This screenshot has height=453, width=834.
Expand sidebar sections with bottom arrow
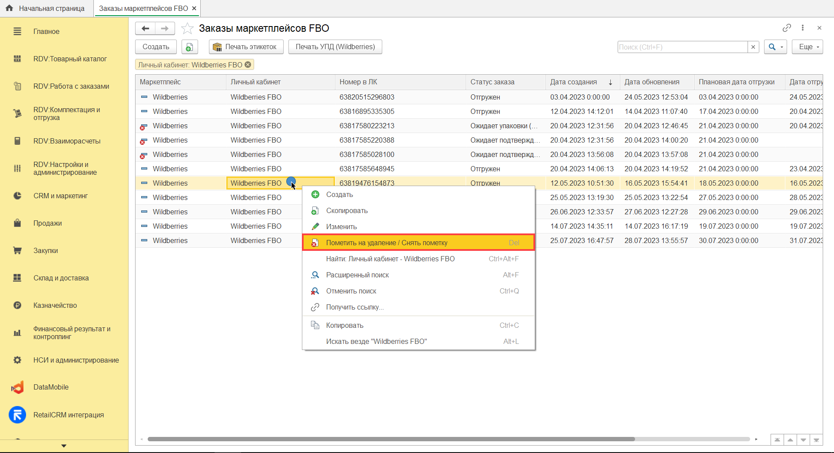64,446
